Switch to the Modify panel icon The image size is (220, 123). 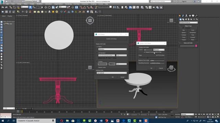point(183,16)
